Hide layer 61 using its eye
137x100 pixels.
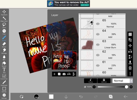98,66
